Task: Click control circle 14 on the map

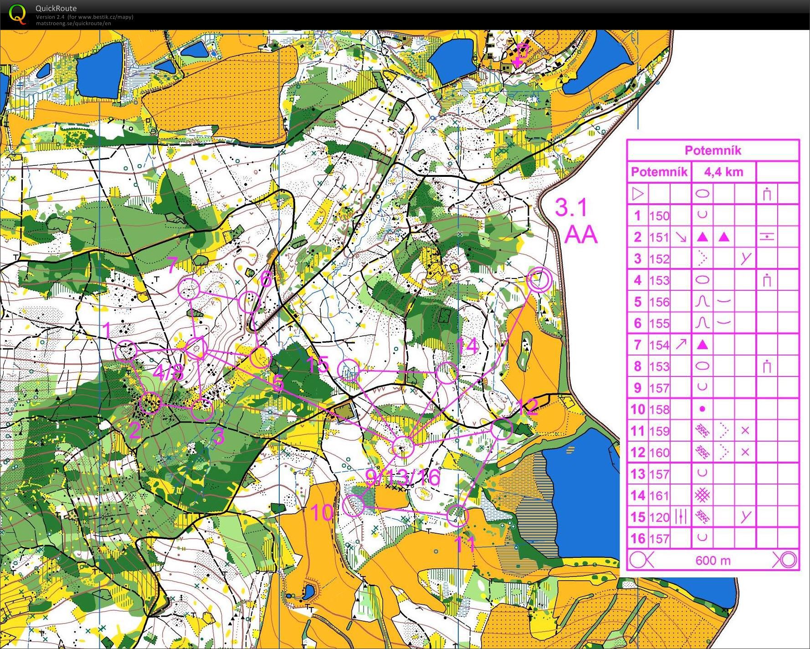Action: (447, 373)
